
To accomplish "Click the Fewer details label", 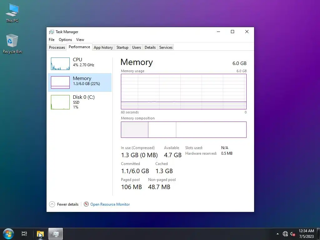I will pos(68,204).
